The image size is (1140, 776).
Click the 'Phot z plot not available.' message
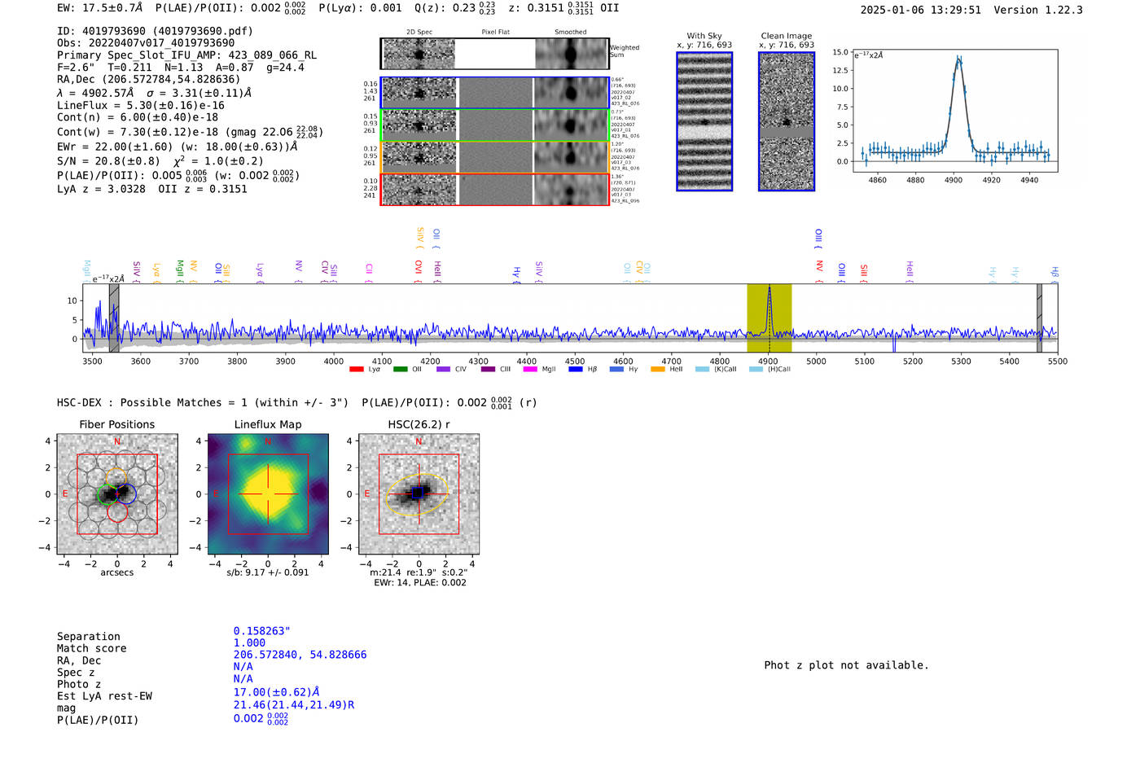coord(846,665)
